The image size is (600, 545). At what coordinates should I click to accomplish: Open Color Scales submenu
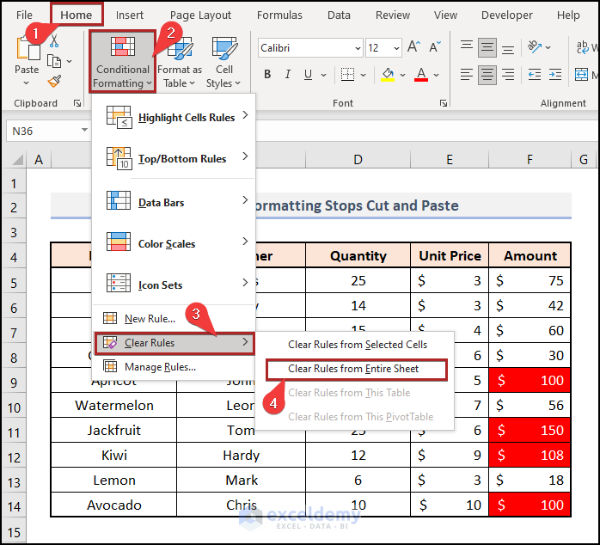tap(174, 243)
